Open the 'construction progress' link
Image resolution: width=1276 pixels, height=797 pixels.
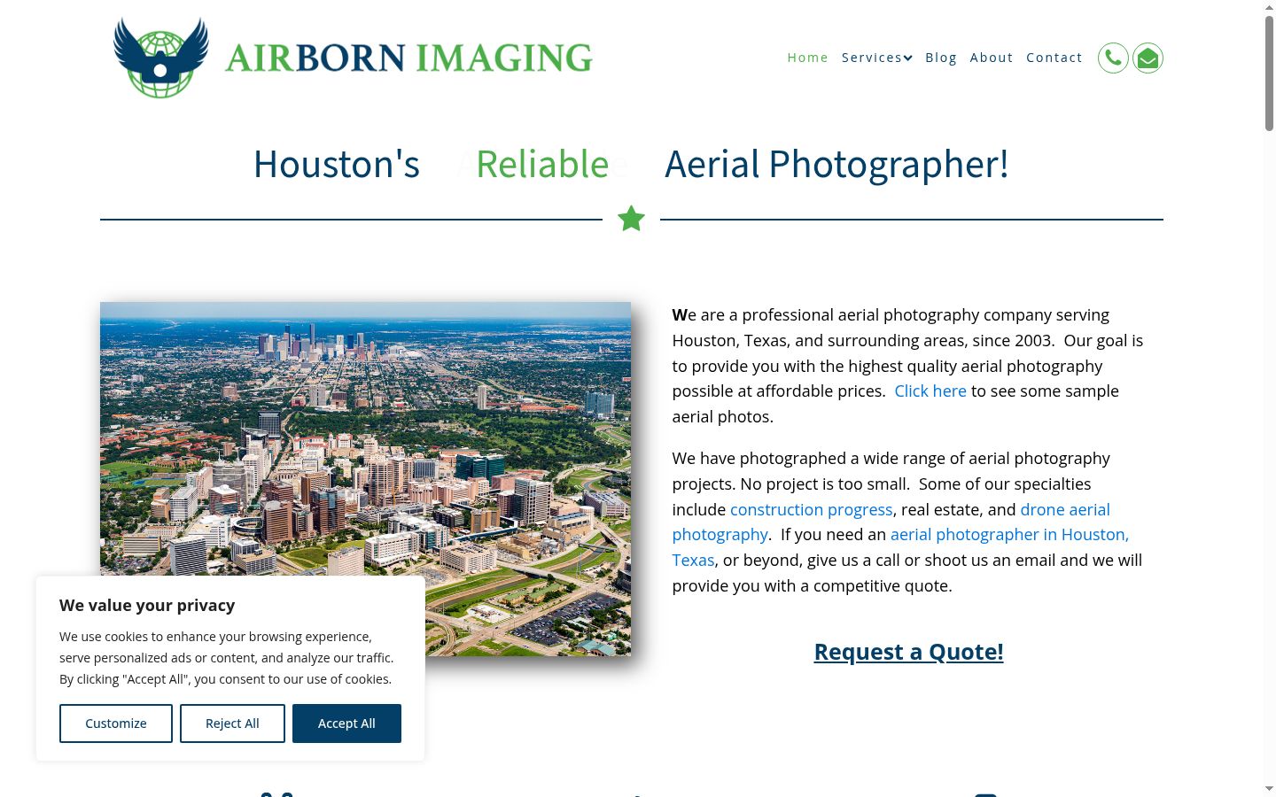point(811,510)
